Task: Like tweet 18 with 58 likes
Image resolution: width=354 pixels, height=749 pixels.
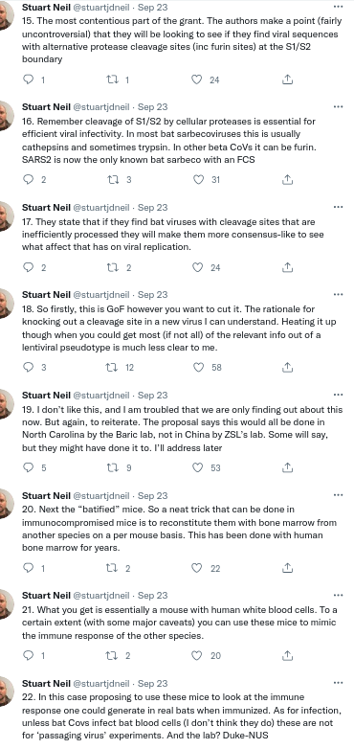Action: [196, 368]
